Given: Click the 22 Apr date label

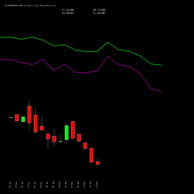Looking at the screenshot, I should pyautogui.click(x=10, y=185).
